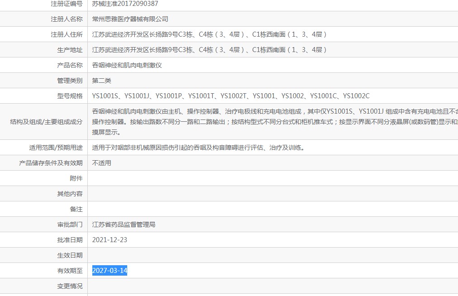Select the approval date 2021-12-23
458x296 pixels.
point(110,240)
